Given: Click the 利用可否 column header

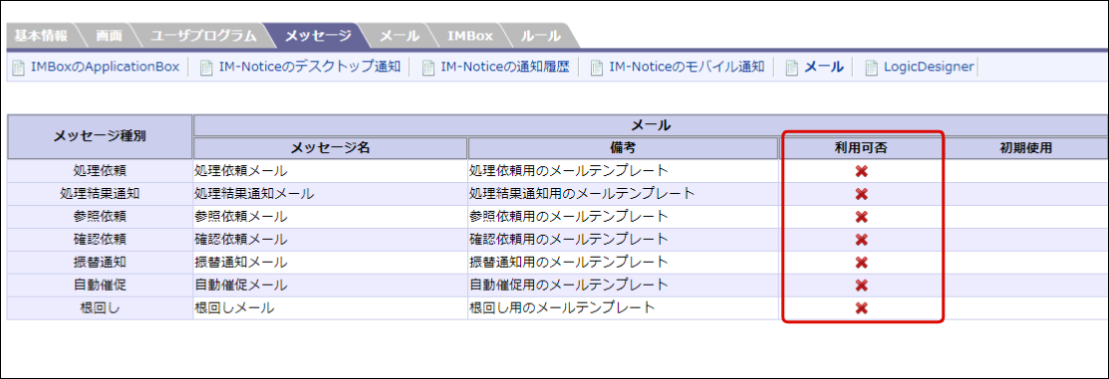Looking at the screenshot, I should pyautogui.click(x=862, y=148).
